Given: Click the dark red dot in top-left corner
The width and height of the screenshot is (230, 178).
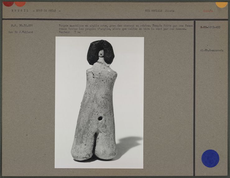Looking at the screenshot, I should tap(8, 3).
